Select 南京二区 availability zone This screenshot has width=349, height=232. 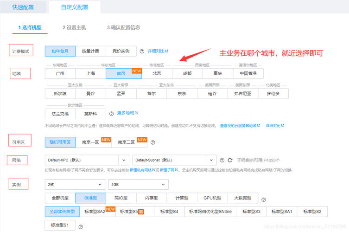[x=129, y=142]
